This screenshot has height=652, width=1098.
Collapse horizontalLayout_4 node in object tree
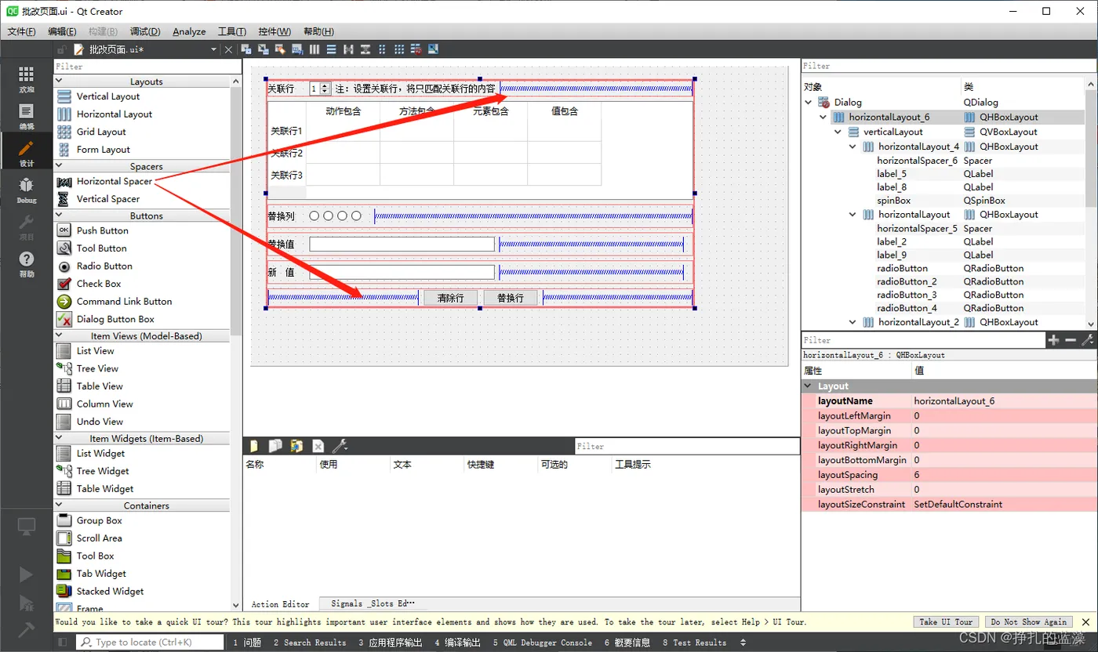coord(853,147)
